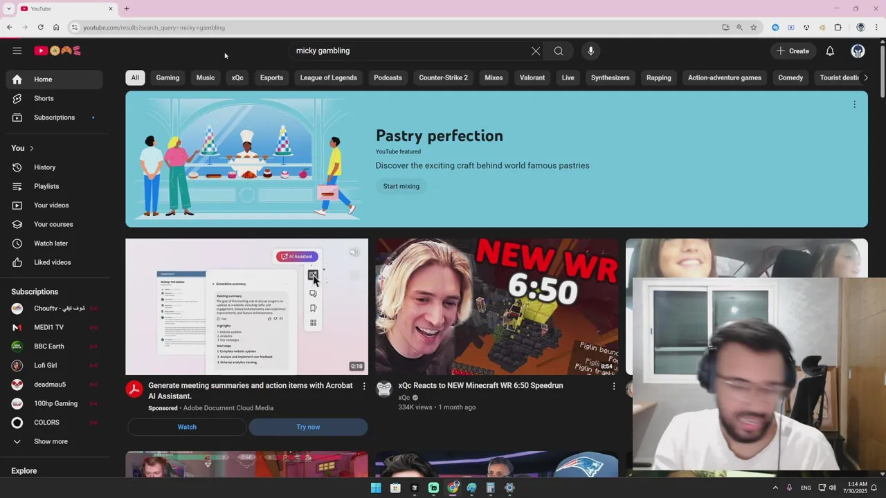Open the deadmau5 subscription

55,385
